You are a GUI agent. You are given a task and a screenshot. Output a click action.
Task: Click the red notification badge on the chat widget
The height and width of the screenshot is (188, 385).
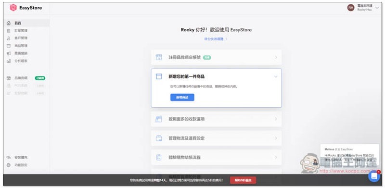[x=379, y=172]
